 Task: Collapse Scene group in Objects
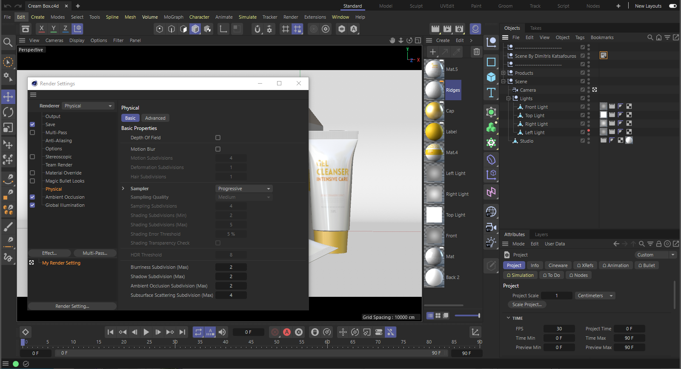(x=503, y=82)
